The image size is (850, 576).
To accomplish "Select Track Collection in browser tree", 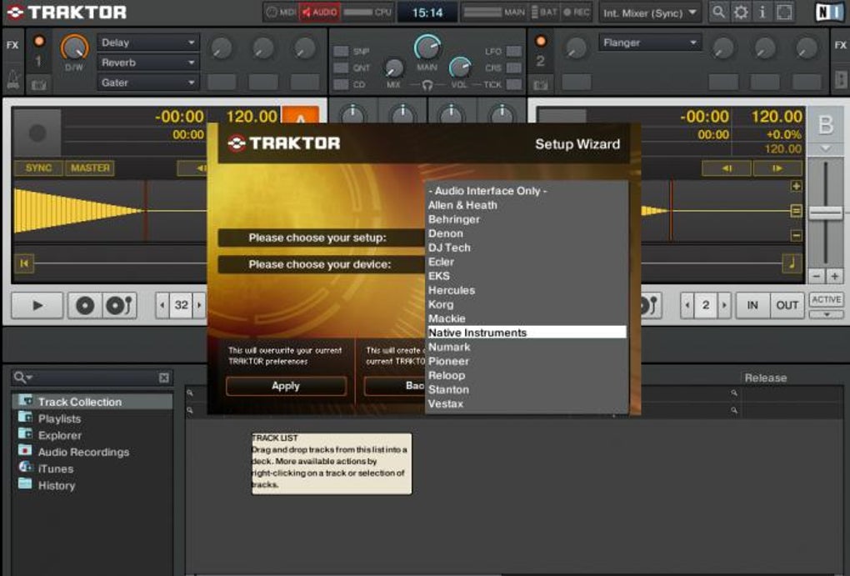I will coord(92,402).
